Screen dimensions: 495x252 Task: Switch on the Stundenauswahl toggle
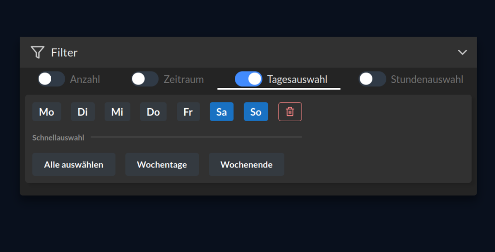pos(372,79)
